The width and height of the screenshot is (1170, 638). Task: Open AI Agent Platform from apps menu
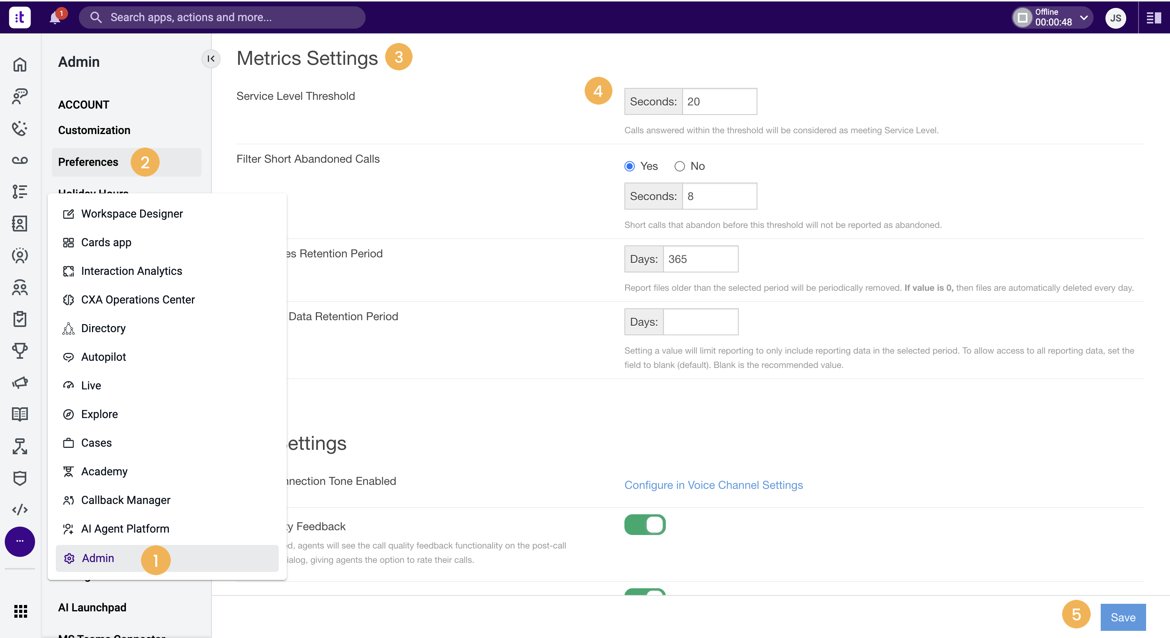(x=167, y=529)
